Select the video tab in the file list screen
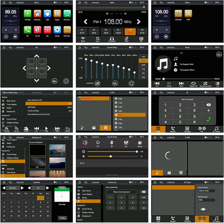 pos(94,128)
